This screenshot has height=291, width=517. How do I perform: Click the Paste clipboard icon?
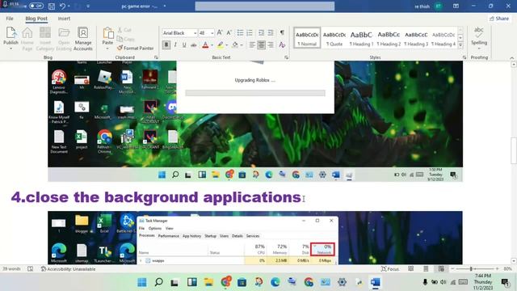pyautogui.click(x=107, y=34)
